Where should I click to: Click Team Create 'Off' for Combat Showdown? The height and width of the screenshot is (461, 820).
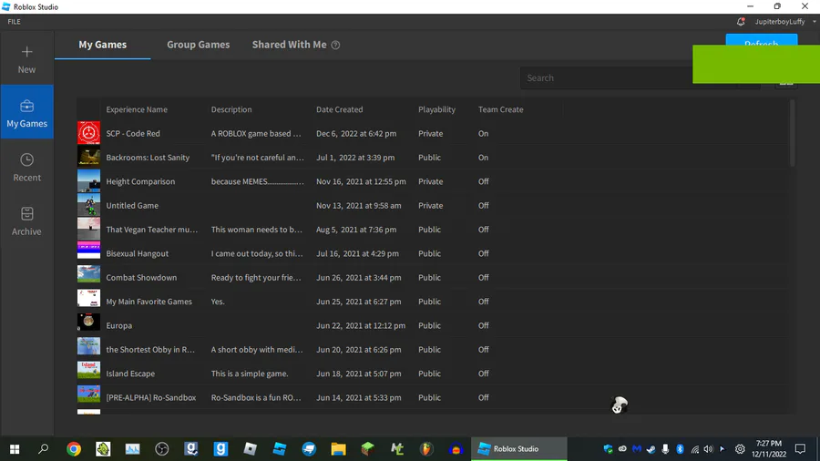(x=483, y=278)
